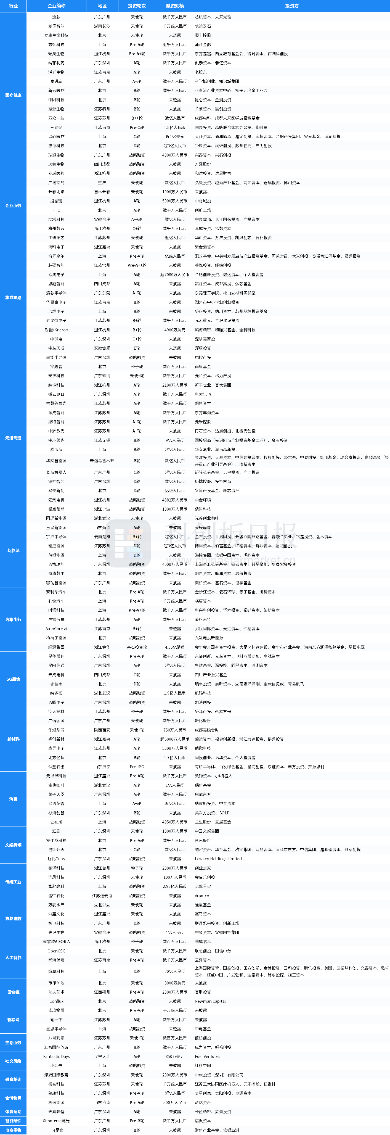This screenshot has width=390, height=1135.
Task: Click investor cell Aramco
Action: tap(202, 896)
